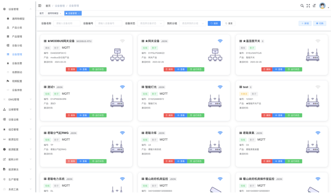Toggle card/list view with 切换 button
The image size is (331, 195).
click(320, 23)
